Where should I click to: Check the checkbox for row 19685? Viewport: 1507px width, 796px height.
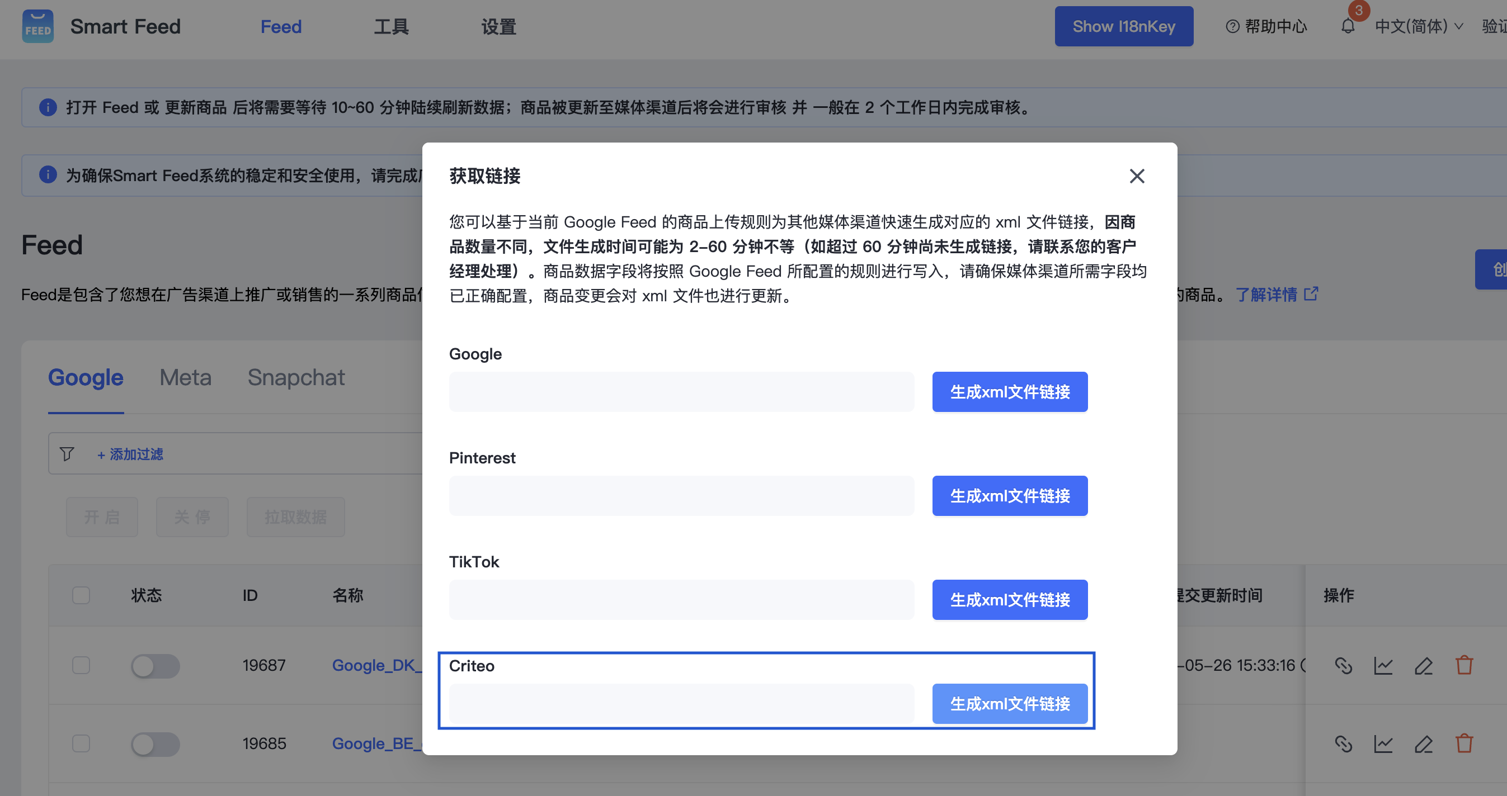point(81,743)
